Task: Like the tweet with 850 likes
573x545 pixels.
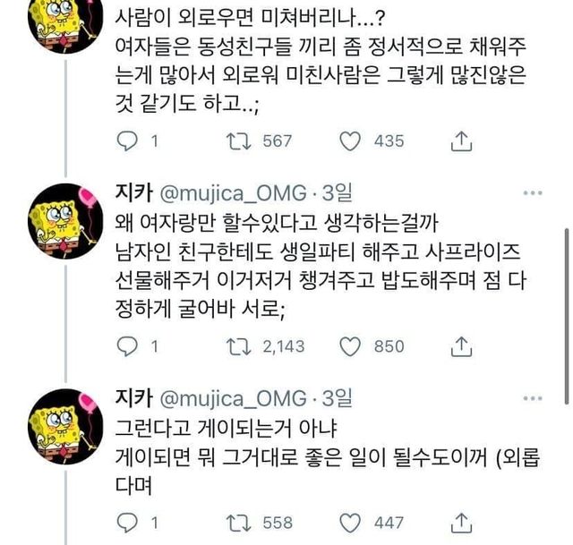Action: pos(353,345)
